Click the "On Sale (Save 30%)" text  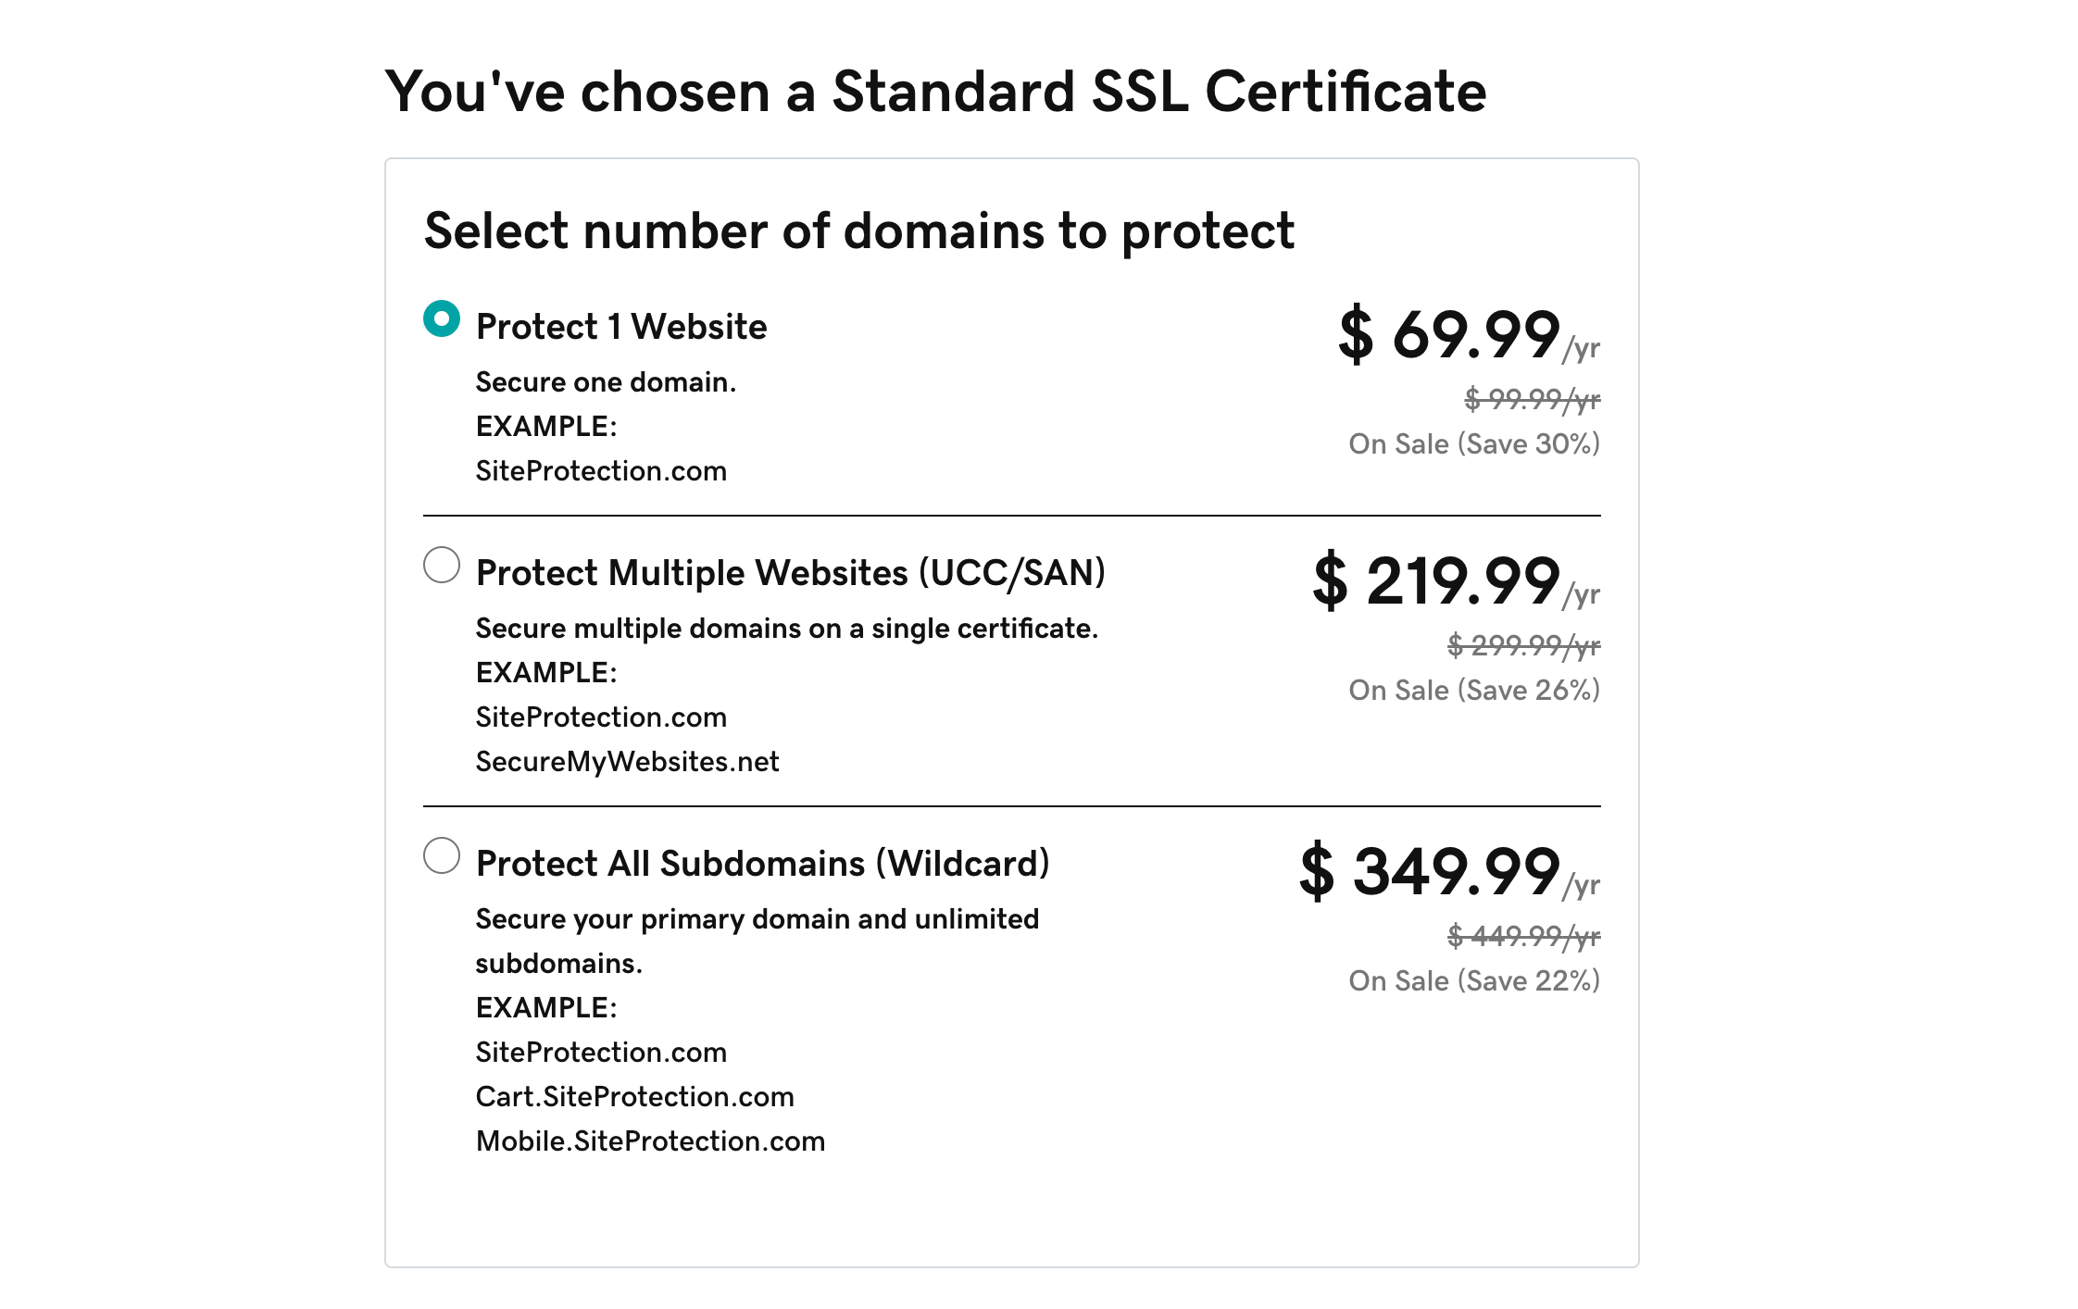click(1473, 444)
